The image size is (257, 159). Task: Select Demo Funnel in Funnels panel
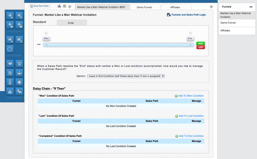click(x=237, y=23)
